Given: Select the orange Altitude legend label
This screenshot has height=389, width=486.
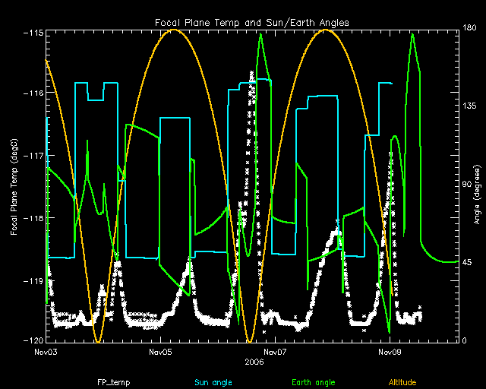Looking at the screenshot, I should point(402,382).
